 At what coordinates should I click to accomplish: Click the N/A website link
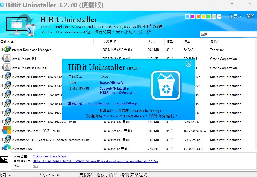click(35, 166)
